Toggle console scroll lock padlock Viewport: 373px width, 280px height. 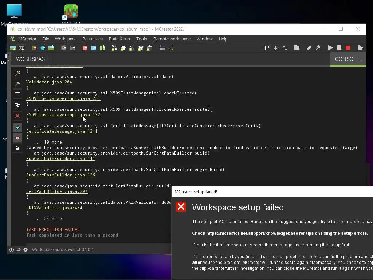coord(17,148)
